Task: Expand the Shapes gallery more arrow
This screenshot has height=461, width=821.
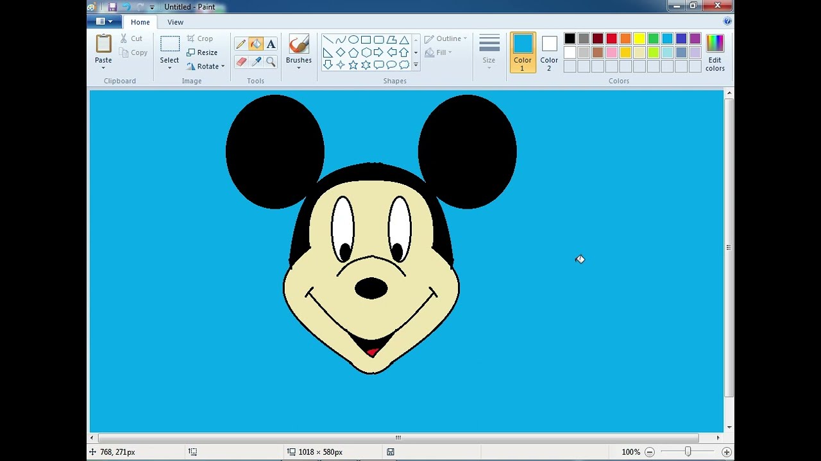Action: (x=416, y=65)
